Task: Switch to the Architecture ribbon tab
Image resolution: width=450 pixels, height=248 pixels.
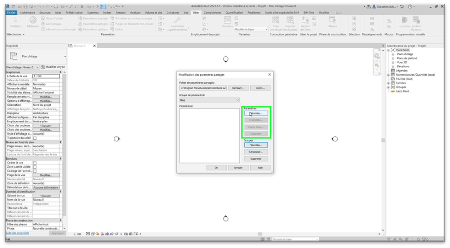Action: click(27, 13)
